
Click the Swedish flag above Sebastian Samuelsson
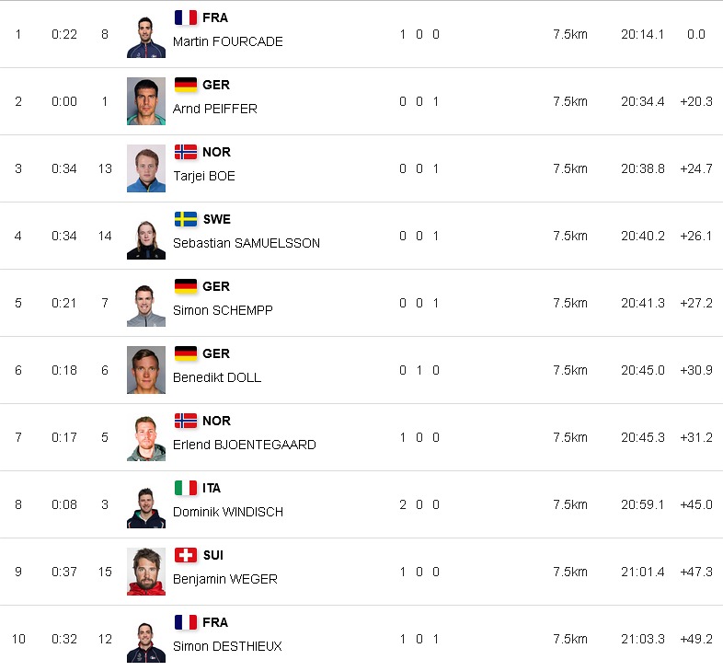[186, 219]
